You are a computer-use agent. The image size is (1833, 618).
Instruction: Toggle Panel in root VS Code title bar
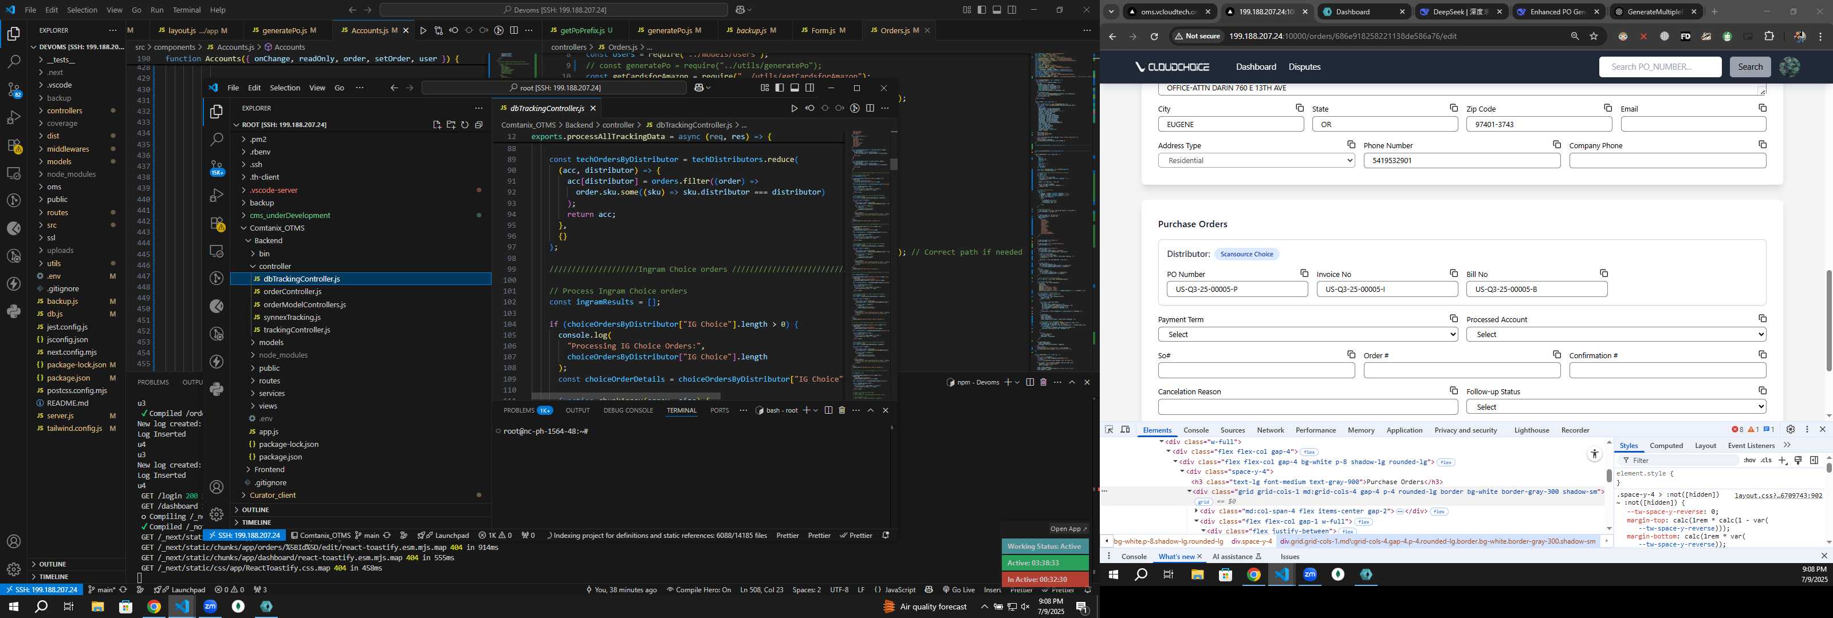click(795, 88)
